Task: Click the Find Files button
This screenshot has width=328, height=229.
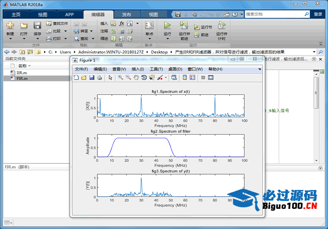Action: point(57,23)
